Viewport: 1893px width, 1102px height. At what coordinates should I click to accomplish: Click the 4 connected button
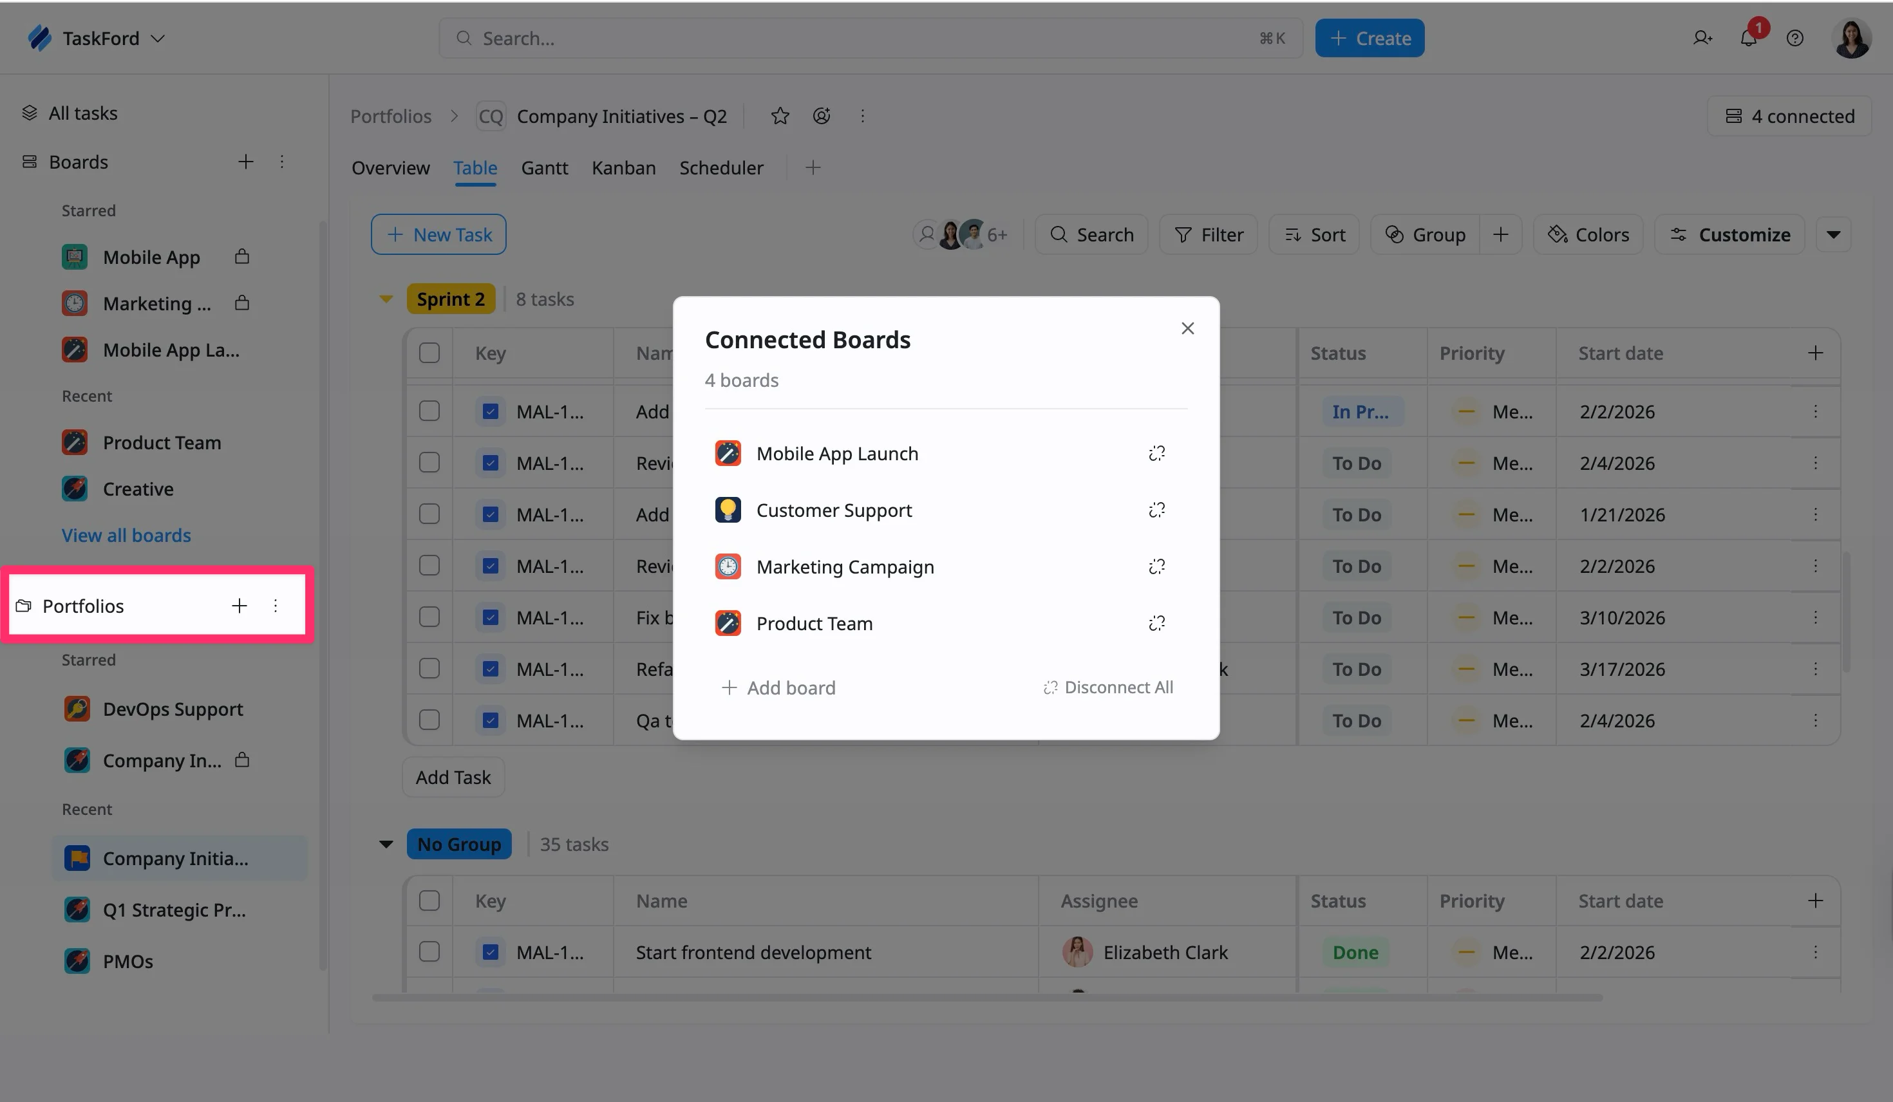[1789, 116]
